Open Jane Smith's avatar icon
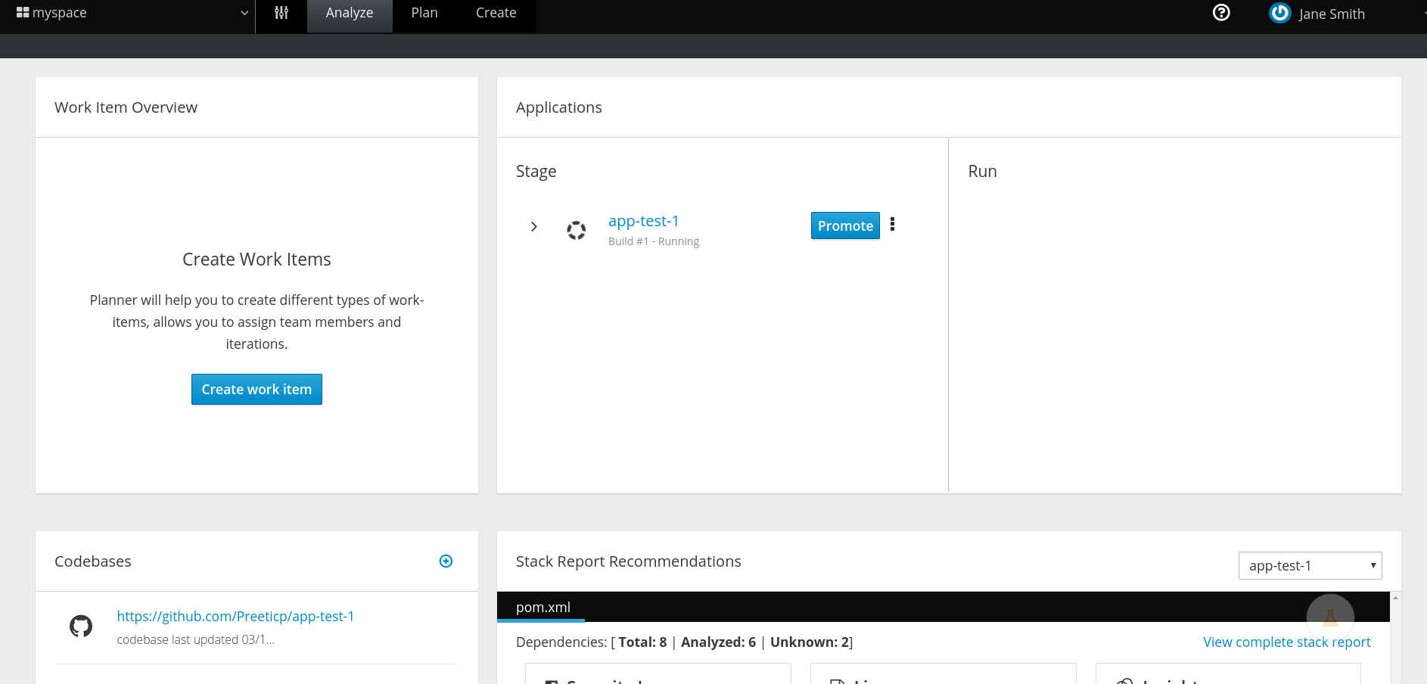The width and height of the screenshot is (1427, 684). click(1279, 13)
